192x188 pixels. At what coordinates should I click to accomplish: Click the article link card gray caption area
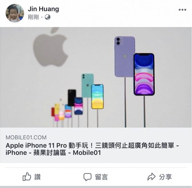point(96,145)
